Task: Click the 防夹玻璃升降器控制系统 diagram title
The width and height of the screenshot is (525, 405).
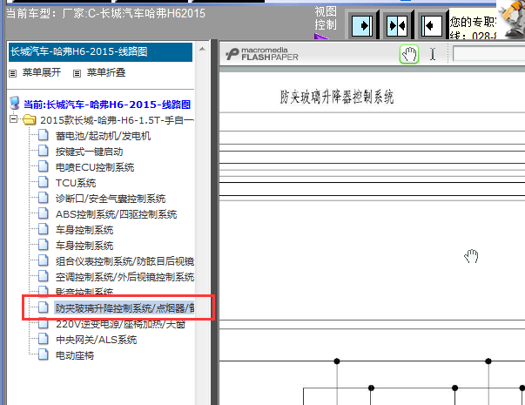Action: click(336, 97)
